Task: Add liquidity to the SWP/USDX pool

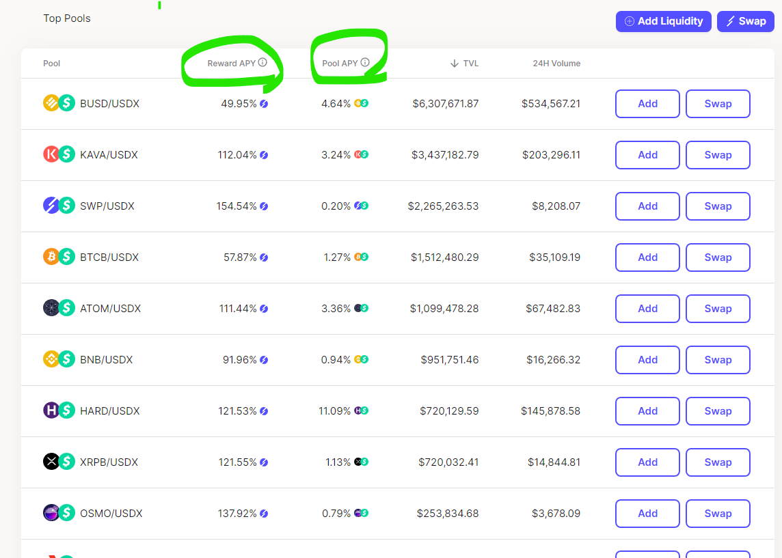Action: pyautogui.click(x=647, y=206)
